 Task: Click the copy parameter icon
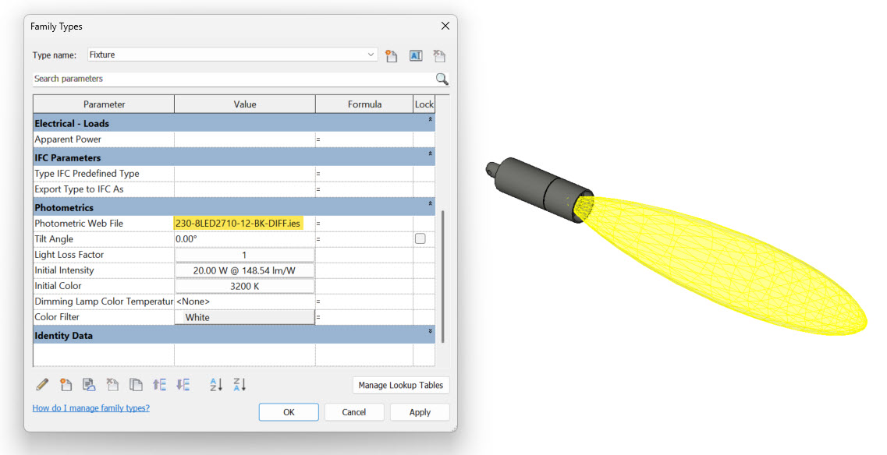click(x=136, y=385)
